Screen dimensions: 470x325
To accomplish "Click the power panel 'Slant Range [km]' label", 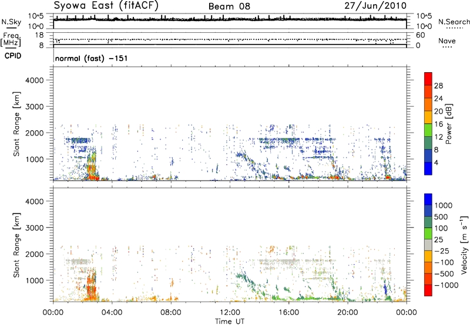I will point(16,124).
